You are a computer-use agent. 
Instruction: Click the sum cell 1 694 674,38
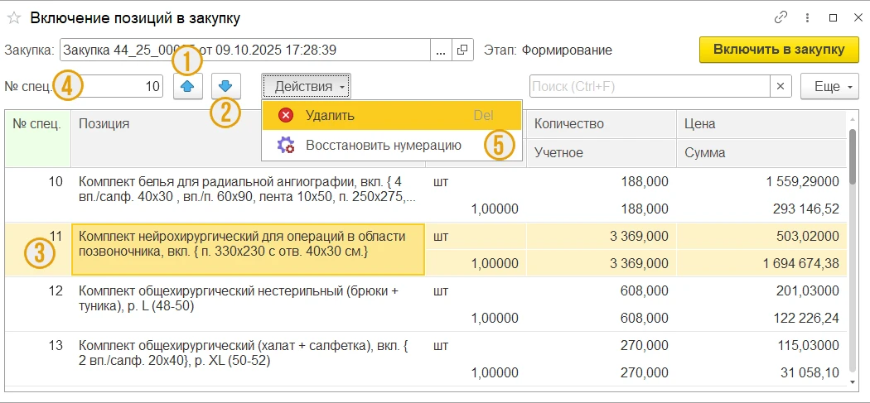click(x=761, y=263)
